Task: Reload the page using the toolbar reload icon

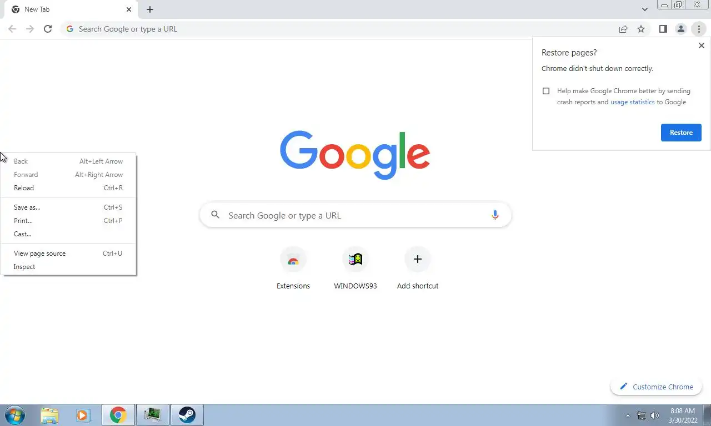Action: pos(48,29)
